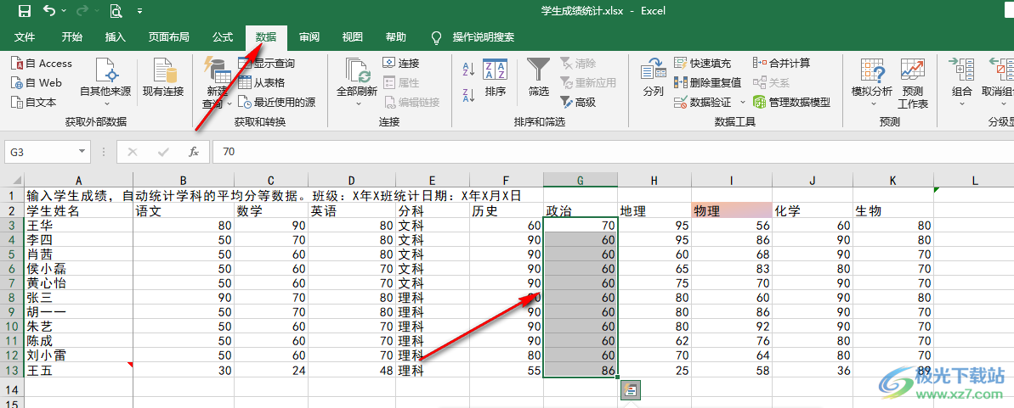Open the undo history dropdown arrow
The image size is (1014, 408).
64,11
